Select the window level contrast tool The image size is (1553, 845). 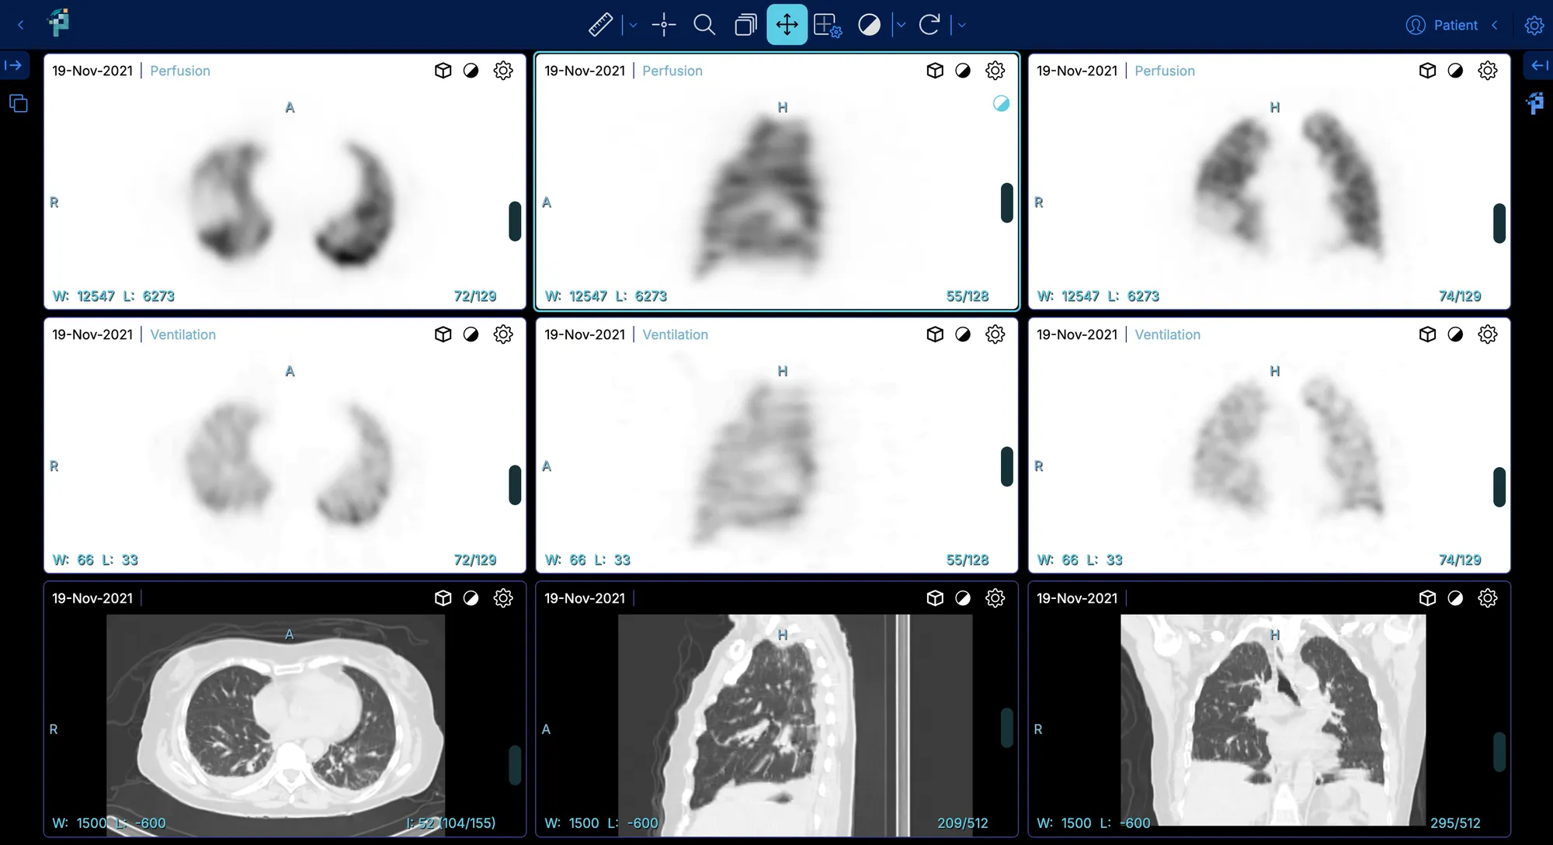869,25
